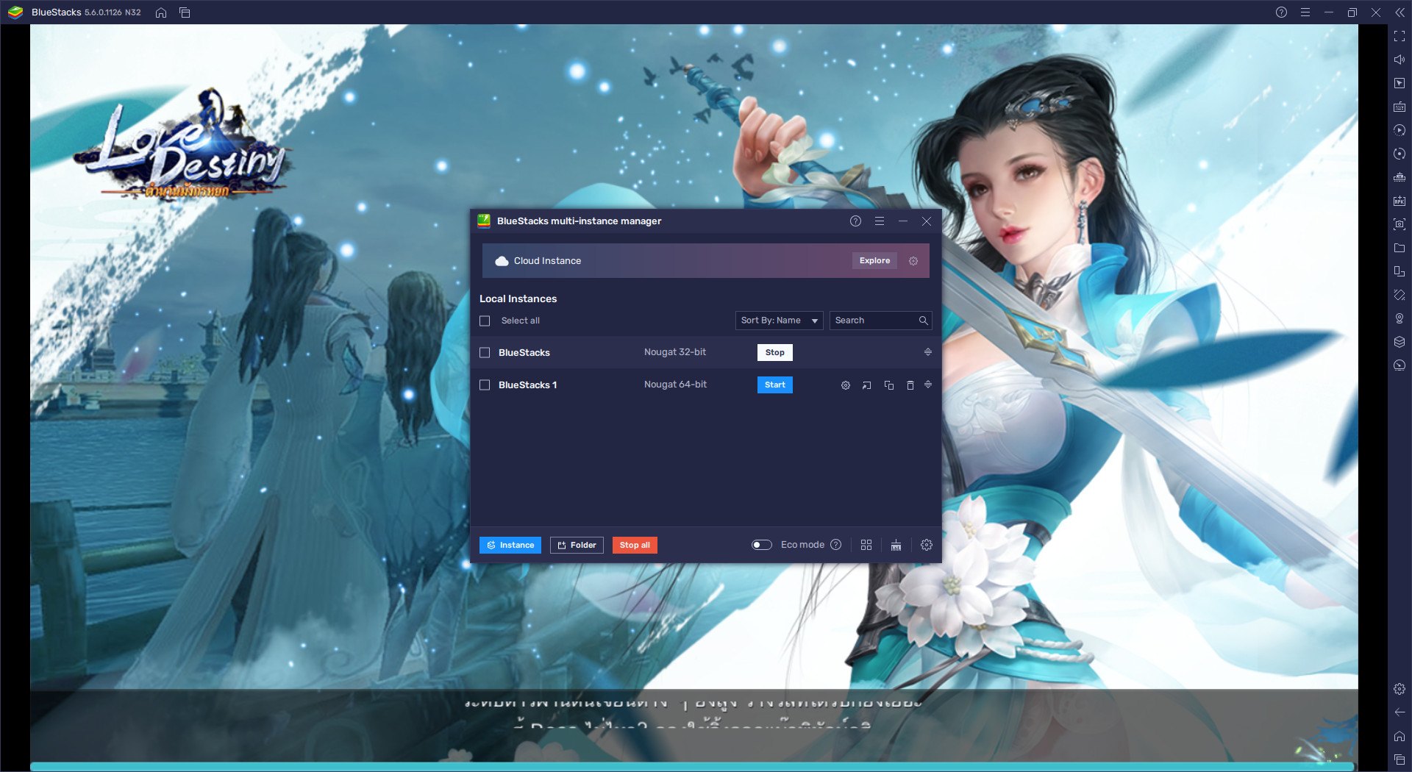
Task: Open Cloud Instance settings gear
Action: click(x=913, y=261)
